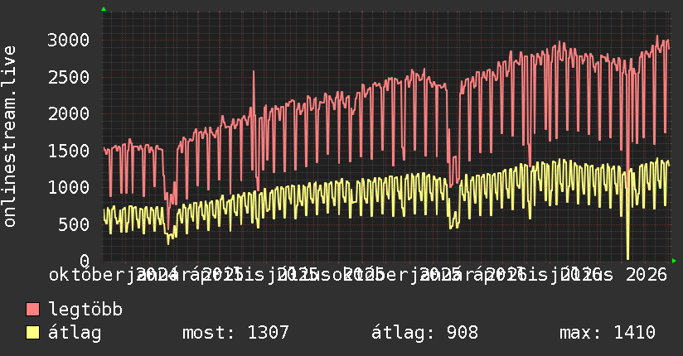Click the legtöbb legend label

tap(85, 309)
